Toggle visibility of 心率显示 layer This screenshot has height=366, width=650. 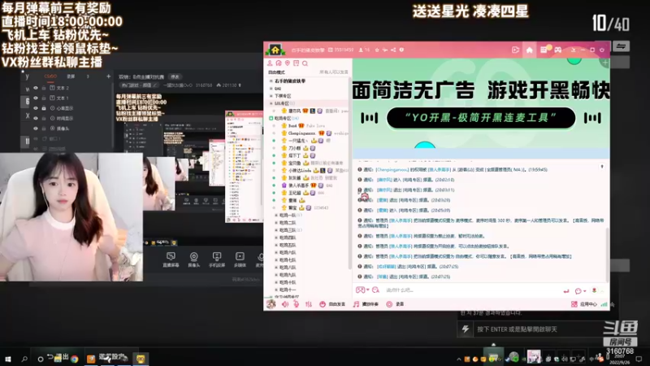36,108
